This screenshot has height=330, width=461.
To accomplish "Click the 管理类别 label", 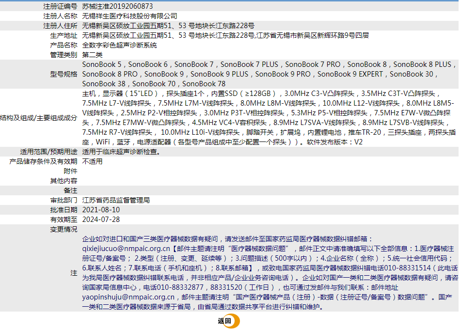I will 64,55.
